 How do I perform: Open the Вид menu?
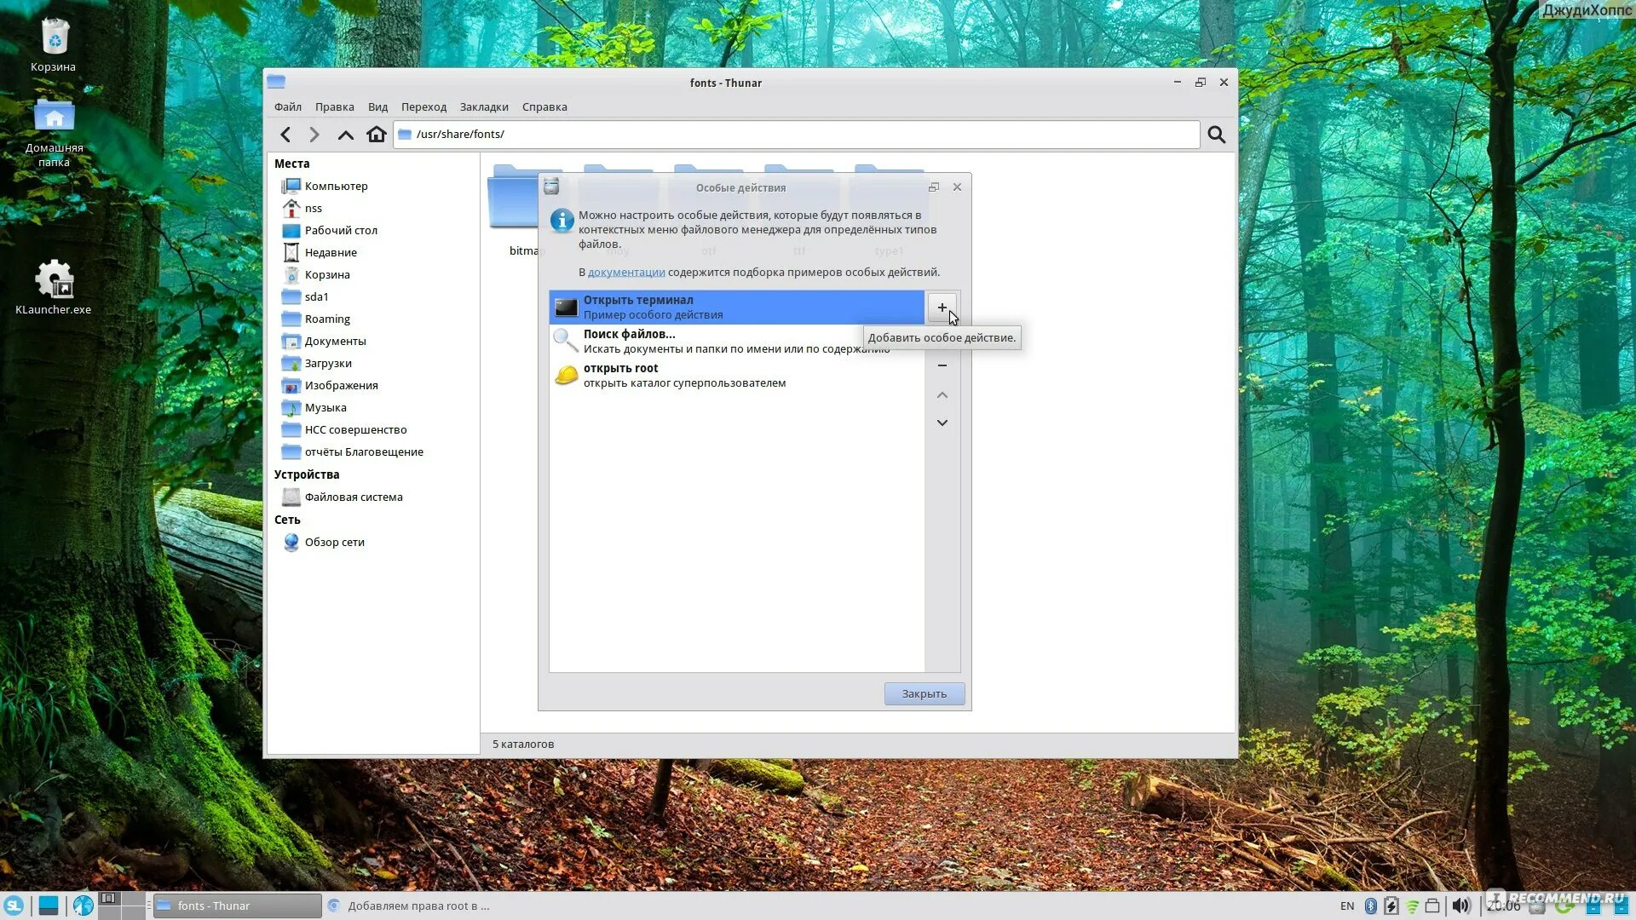(377, 107)
